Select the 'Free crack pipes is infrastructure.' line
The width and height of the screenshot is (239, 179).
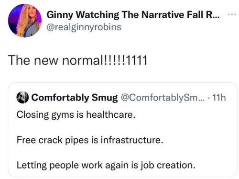(x=90, y=140)
